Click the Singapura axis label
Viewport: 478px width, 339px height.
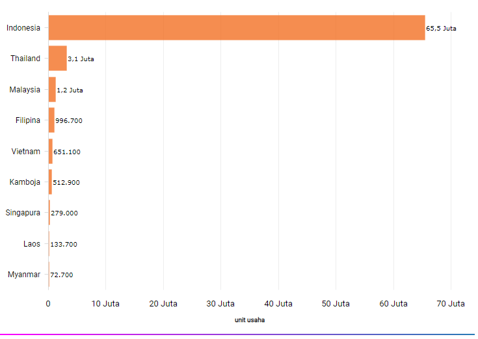coord(23,213)
